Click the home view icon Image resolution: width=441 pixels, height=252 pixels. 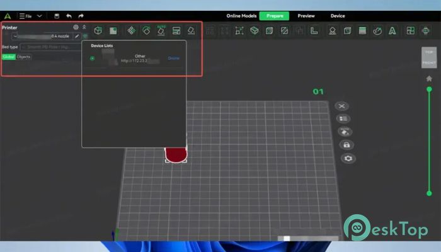click(x=429, y=79)
